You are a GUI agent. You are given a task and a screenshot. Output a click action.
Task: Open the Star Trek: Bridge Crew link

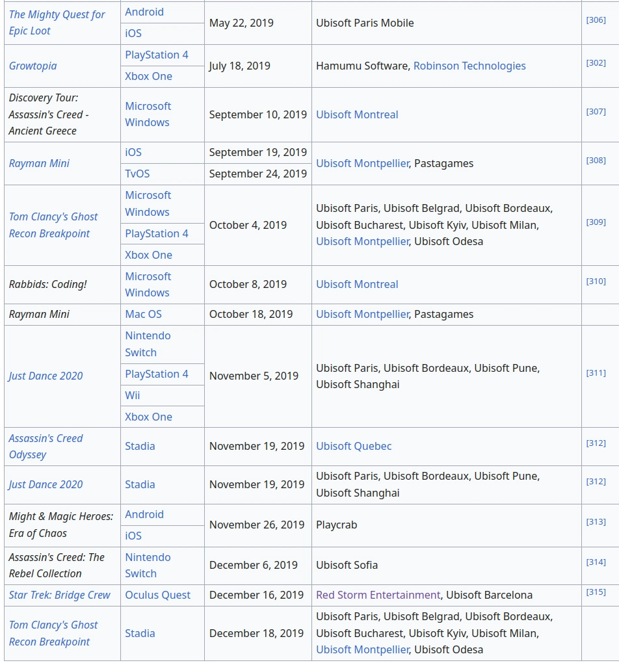coord(59,595)
